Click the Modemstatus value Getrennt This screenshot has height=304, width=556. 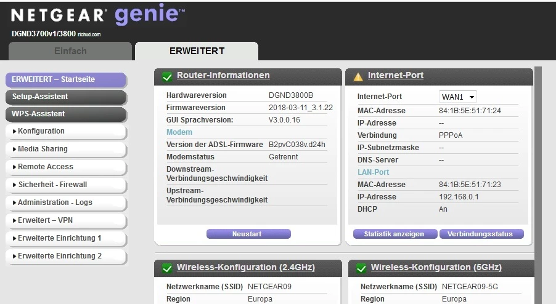[284, 157]
